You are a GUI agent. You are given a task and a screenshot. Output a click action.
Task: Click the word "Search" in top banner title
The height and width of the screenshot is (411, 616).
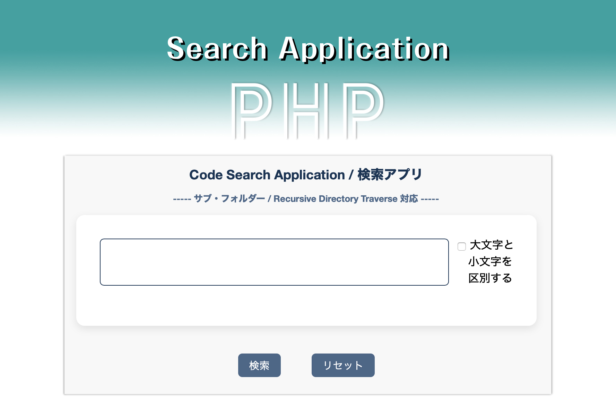coord(217,49)
